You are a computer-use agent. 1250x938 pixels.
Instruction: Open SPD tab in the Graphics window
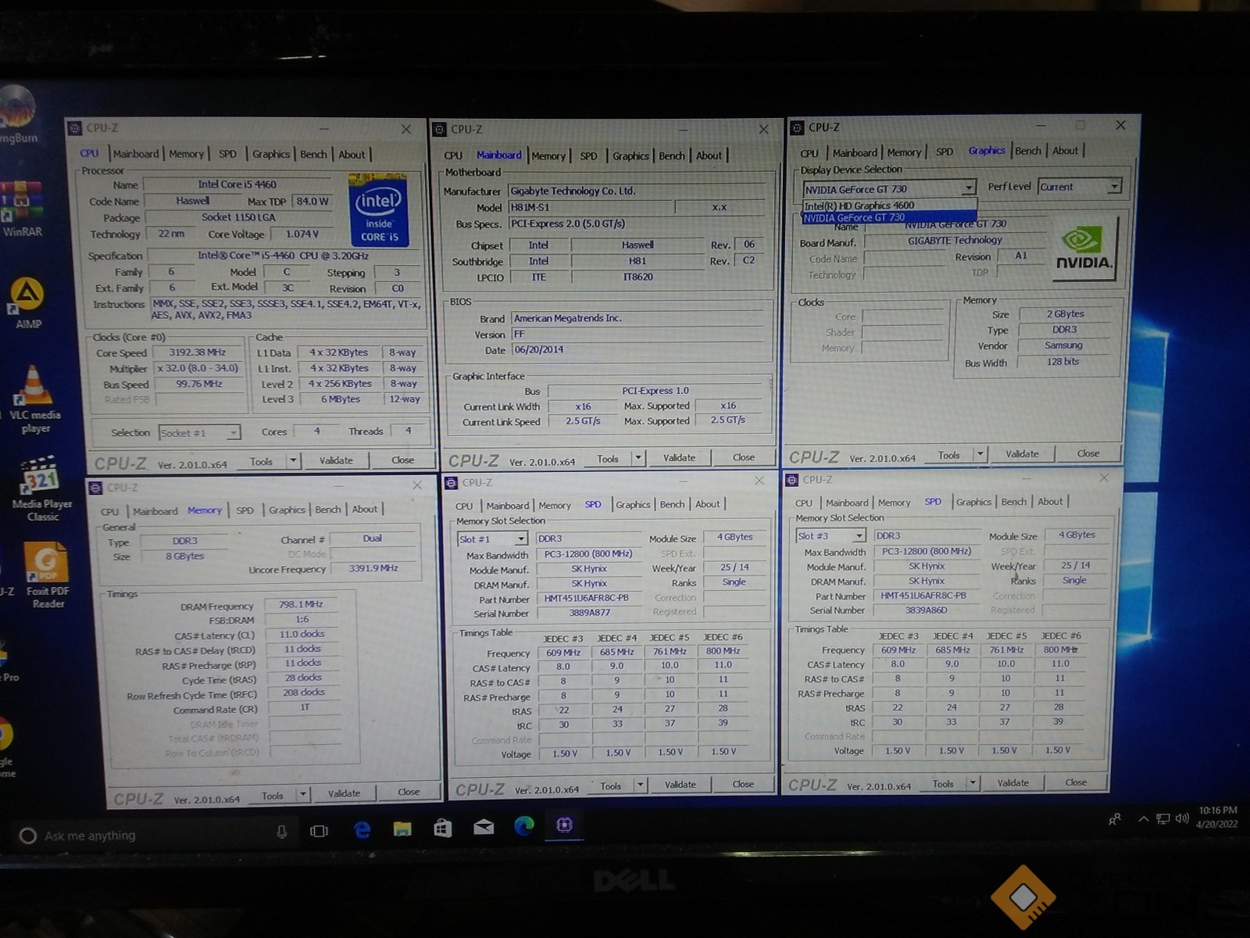coord(945,152)
